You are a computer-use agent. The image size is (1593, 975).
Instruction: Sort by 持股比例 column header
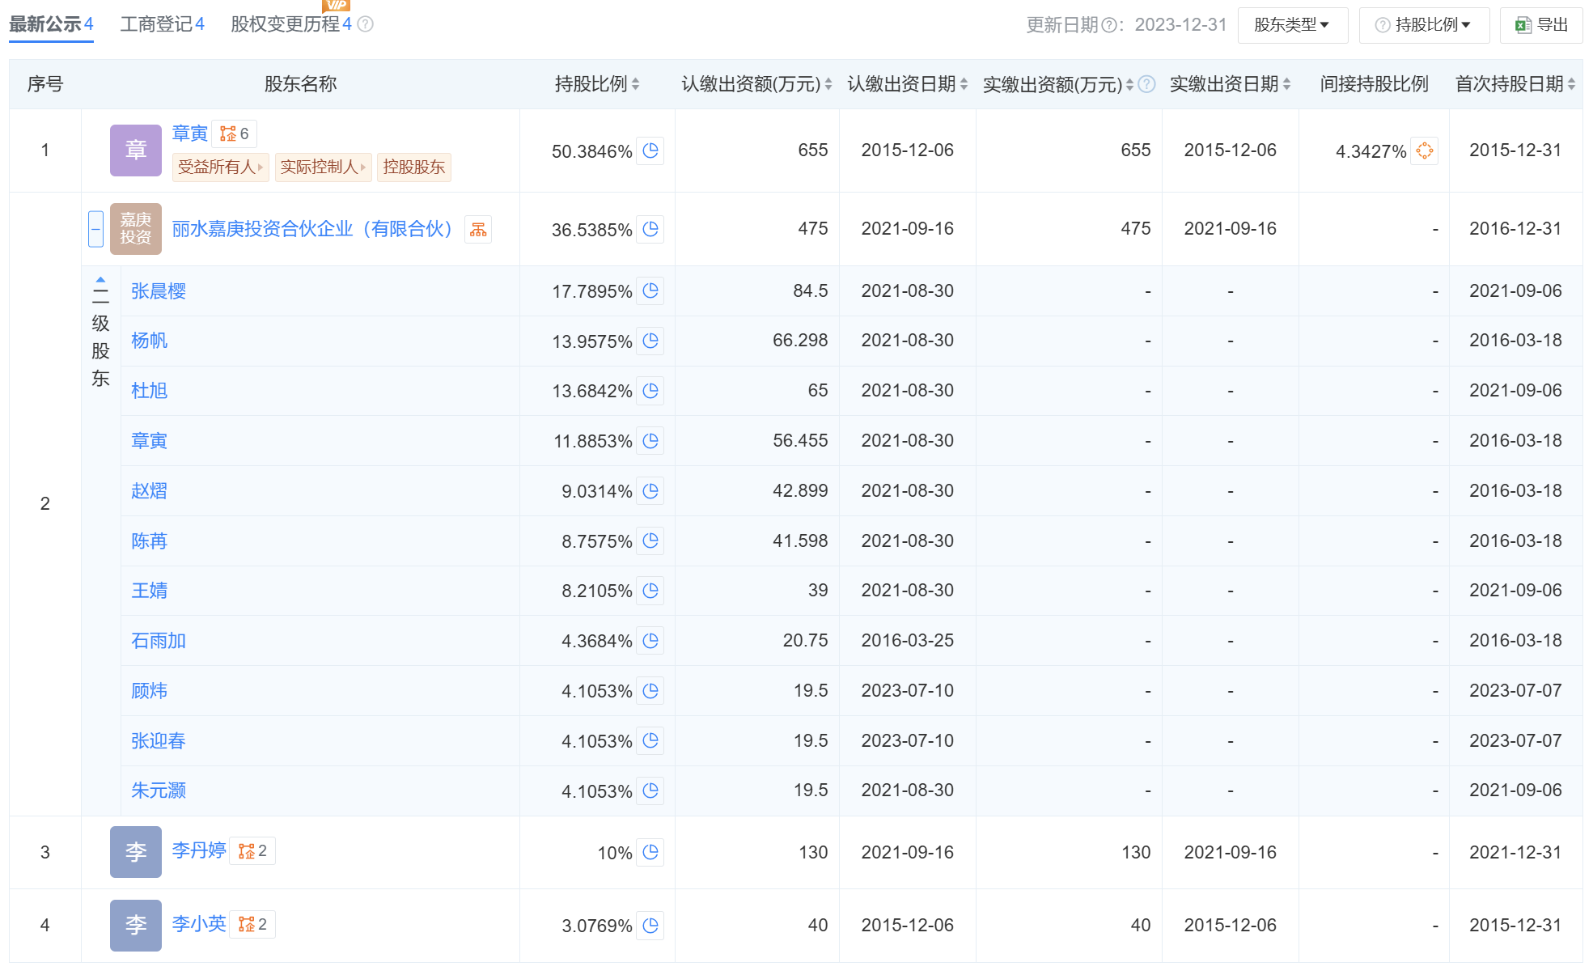pos(597,84)
